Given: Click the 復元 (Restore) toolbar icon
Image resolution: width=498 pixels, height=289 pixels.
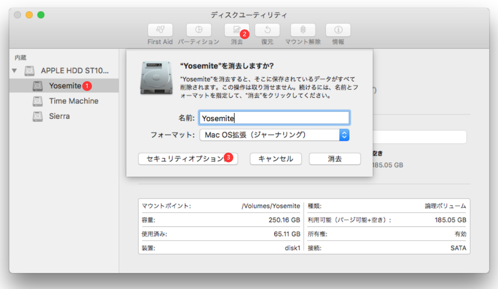Looking at the screenshot, I should pyautogui.click(x=267, y=30).
